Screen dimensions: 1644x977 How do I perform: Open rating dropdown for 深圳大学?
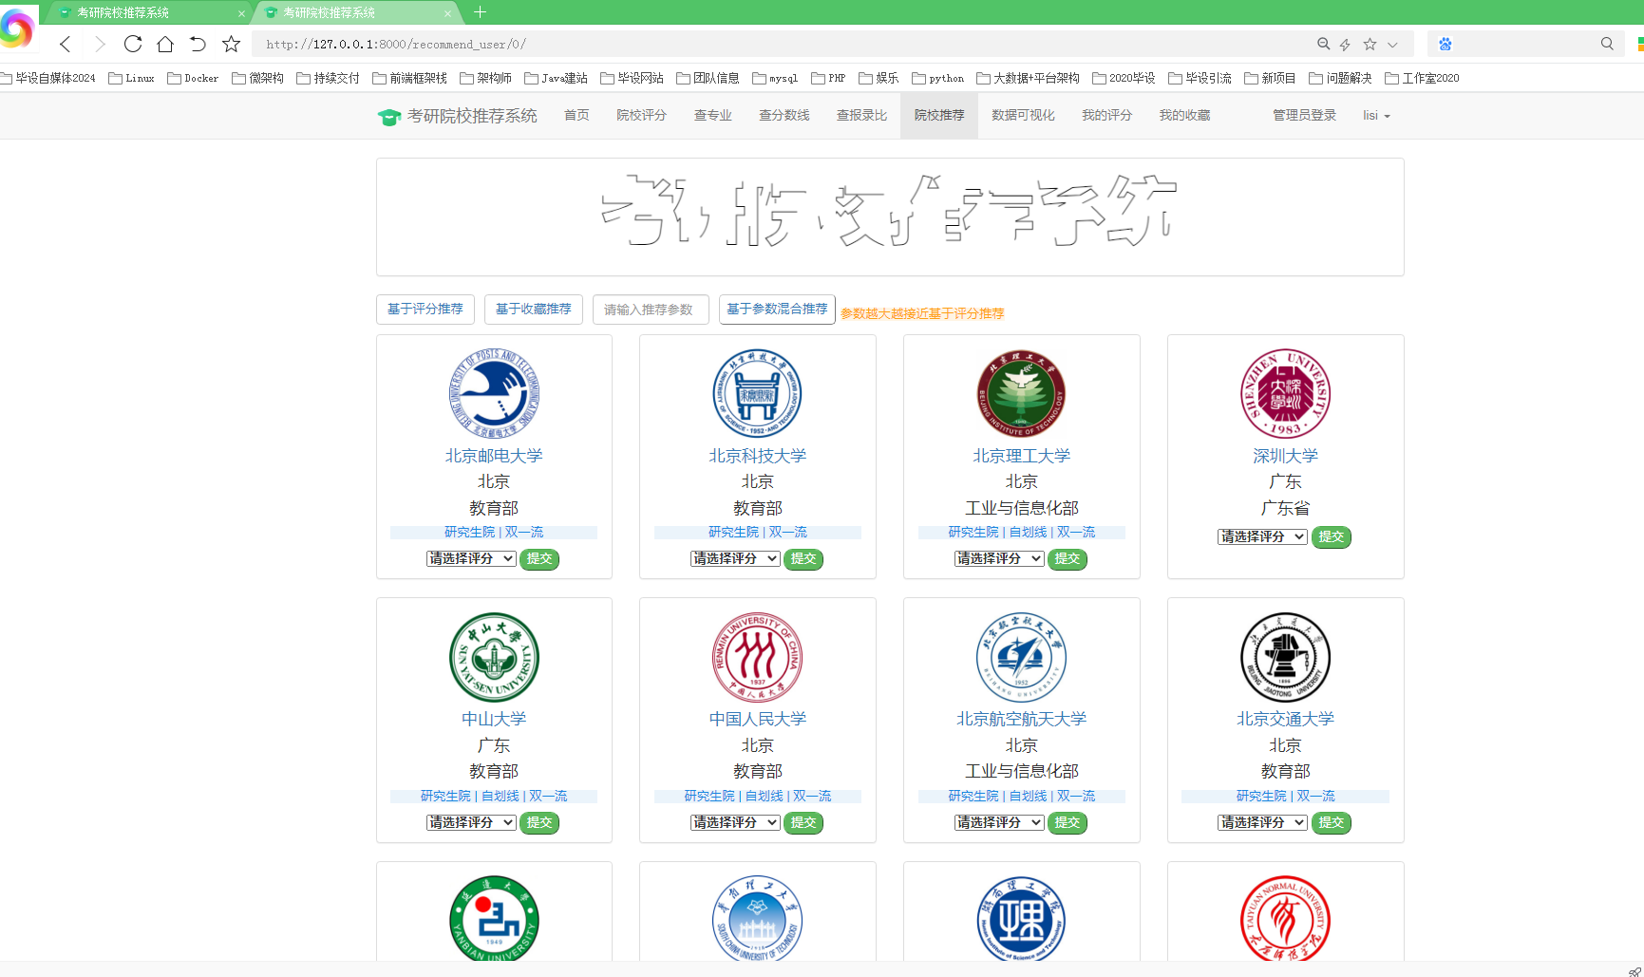pos(1262,536)
